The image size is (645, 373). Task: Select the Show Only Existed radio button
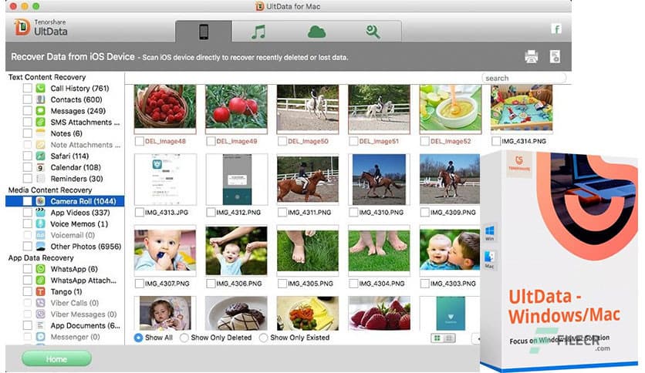[x=263, y=338]
